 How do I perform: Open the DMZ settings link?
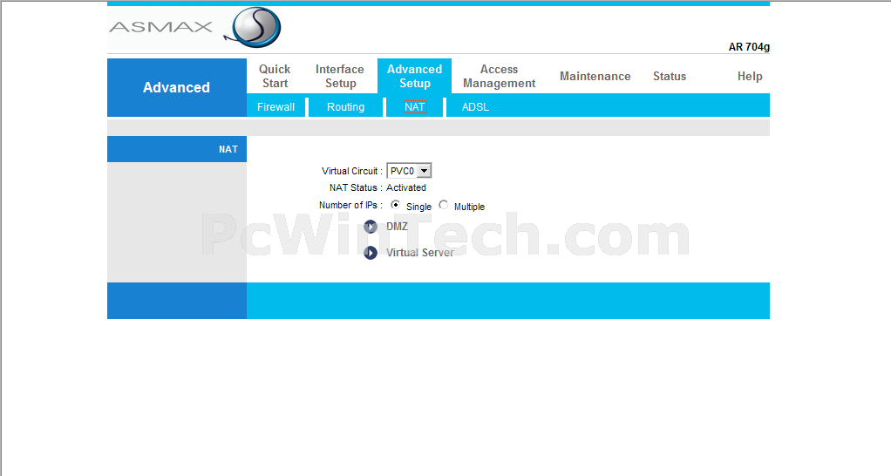pyautogui.click(x=398, y=227)
